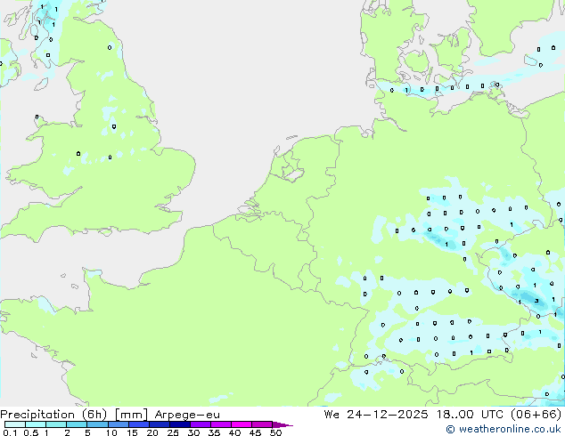Click the '(6h)' interval label

coord(94,415)
